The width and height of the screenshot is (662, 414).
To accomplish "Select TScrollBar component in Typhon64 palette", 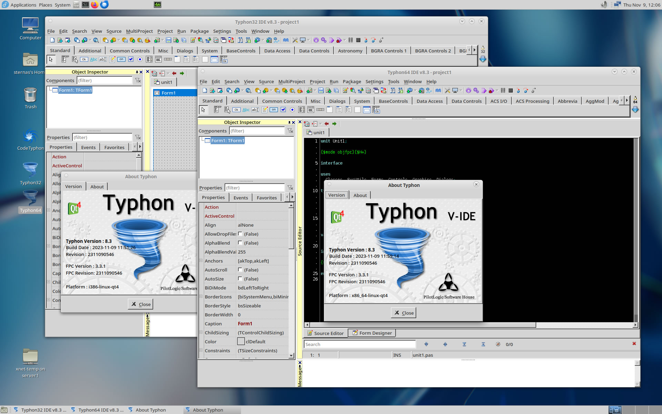I will coord(320,110).
